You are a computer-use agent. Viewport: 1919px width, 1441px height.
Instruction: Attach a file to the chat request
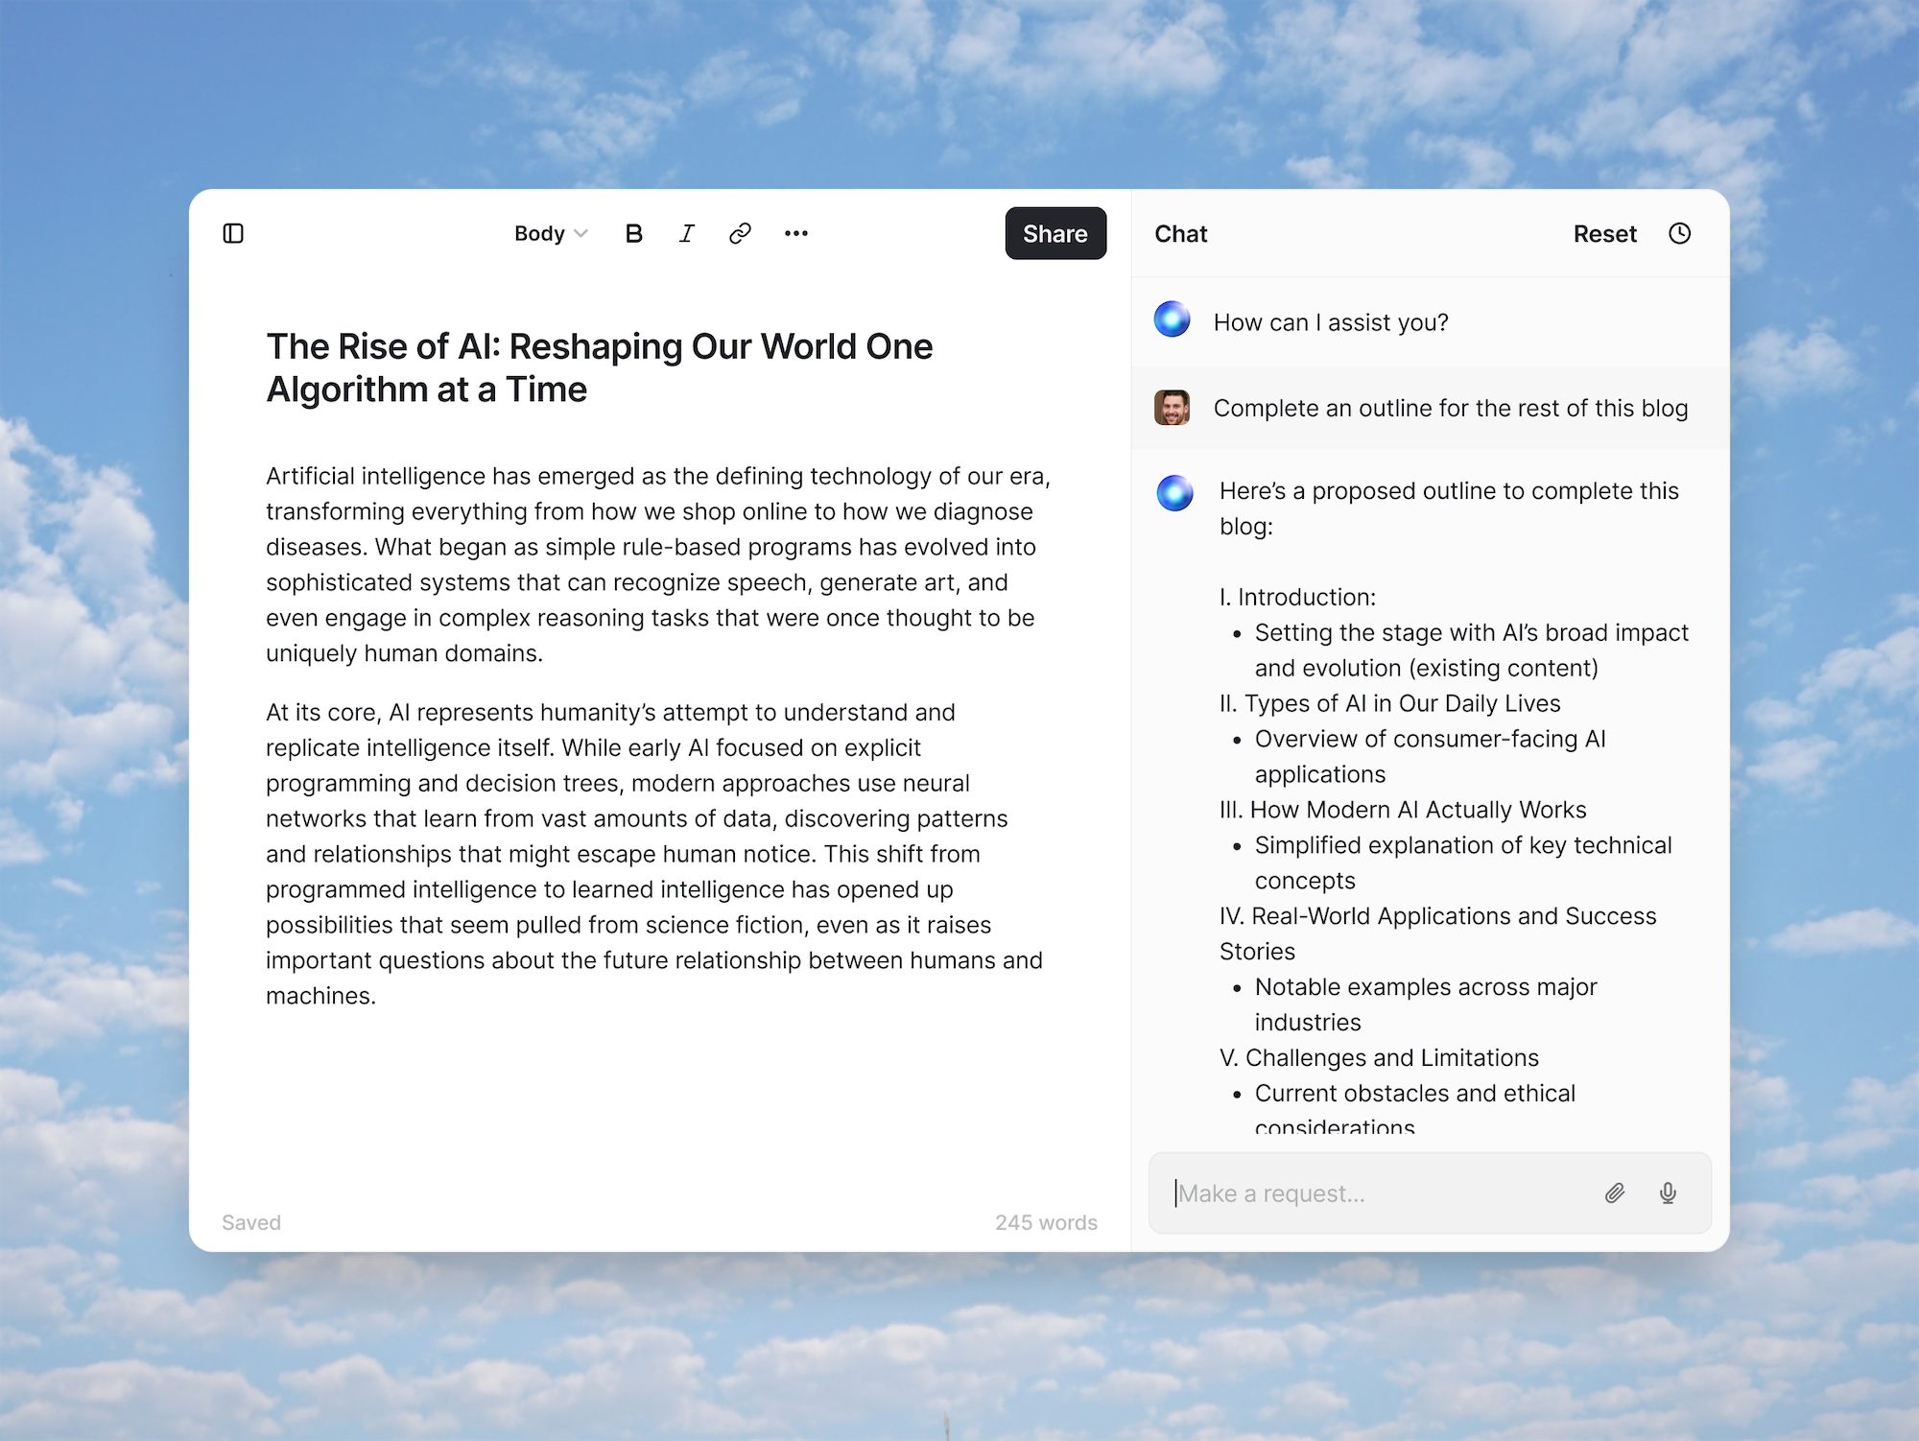click(x=1615, y=1193)
